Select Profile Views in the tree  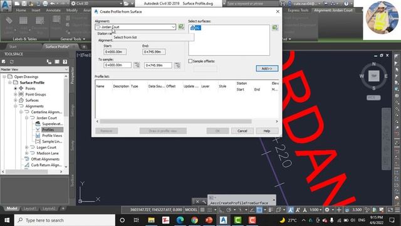pyautogui.click(x=52, y=136)
